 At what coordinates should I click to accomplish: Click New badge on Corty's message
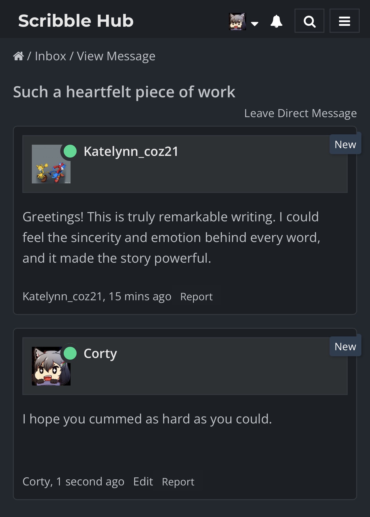pos(345,346)
